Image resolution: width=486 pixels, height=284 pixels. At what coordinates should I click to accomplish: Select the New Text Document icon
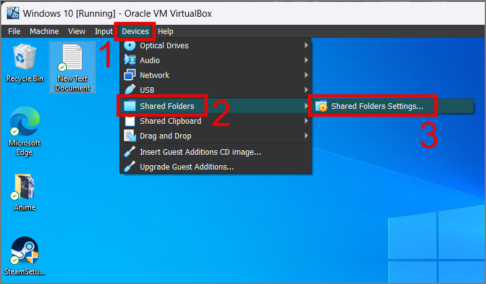click(72, 67)
